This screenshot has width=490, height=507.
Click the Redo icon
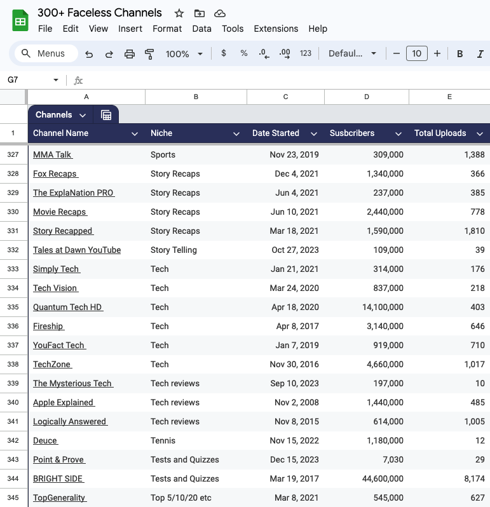tap(109, 53)
